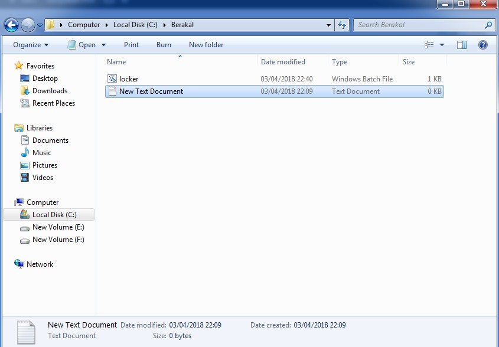Click the Refresh icon beside the address bar
499x347 pixels.
click(x=341, y=25)
